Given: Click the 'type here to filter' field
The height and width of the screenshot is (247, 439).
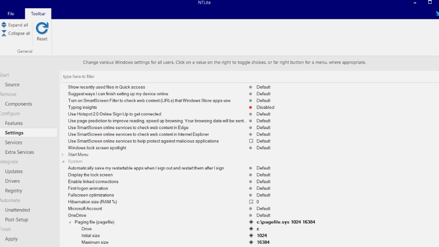Looking at the screenshot, I should tap(250, 76).
